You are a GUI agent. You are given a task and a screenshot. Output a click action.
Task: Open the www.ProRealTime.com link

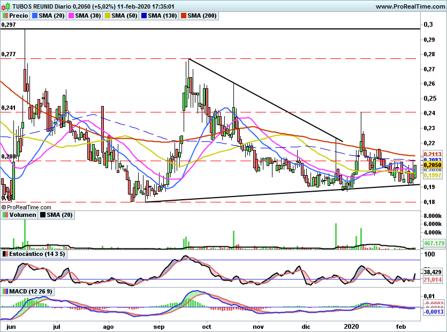pyautogui.click(x=410, y=6)
